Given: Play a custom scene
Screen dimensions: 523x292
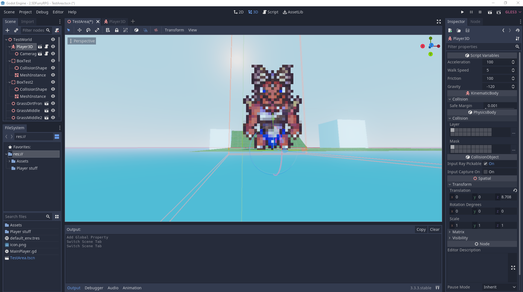Looking at the screenshot, I should click(499, 12).
